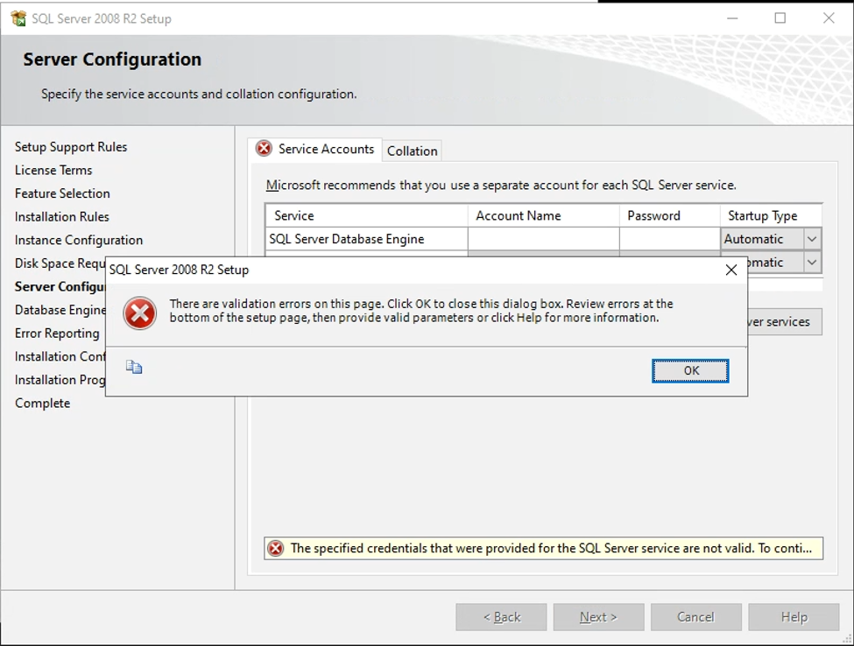The height and width of the screenshot is (646, 854).
Task: Click the SQL Server Setup title bar icon
Action: coord(18,18)
